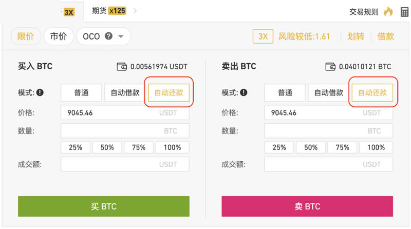The image size is (411, 229).
Task: Switch to the 限价 order tab
Action: 26,36
